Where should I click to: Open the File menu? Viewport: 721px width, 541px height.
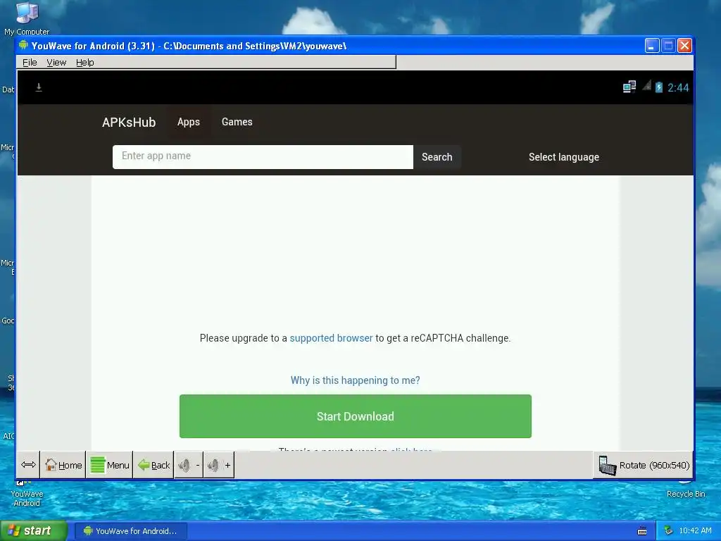click(30, 62)
